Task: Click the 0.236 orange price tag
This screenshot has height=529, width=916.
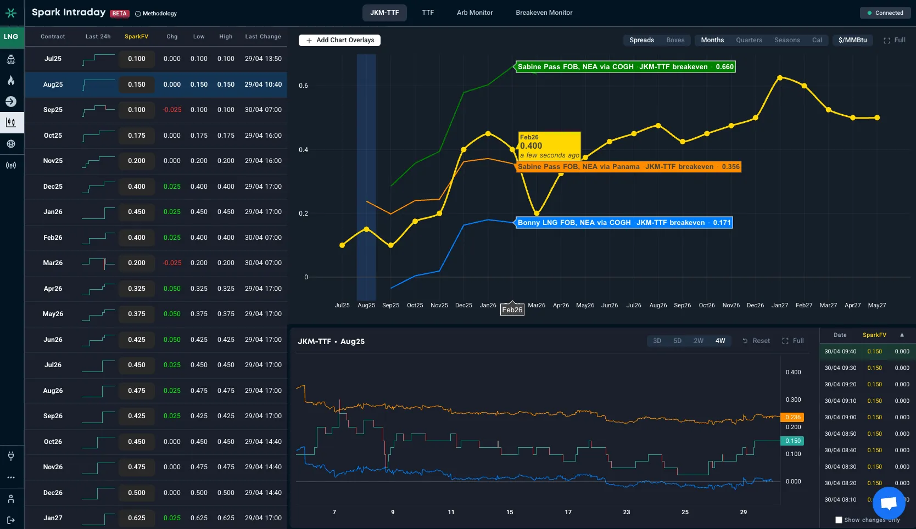Action: click(792, 417)
